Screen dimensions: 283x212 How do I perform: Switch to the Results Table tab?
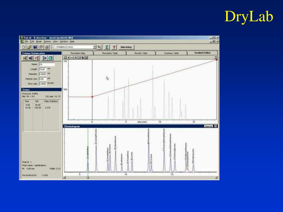click(x=141, y=53)
